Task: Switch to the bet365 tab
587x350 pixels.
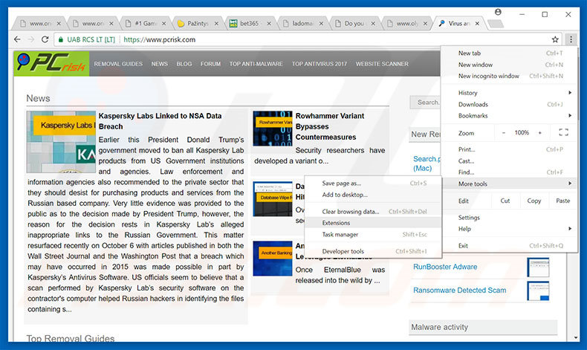Action: (249, 23)
